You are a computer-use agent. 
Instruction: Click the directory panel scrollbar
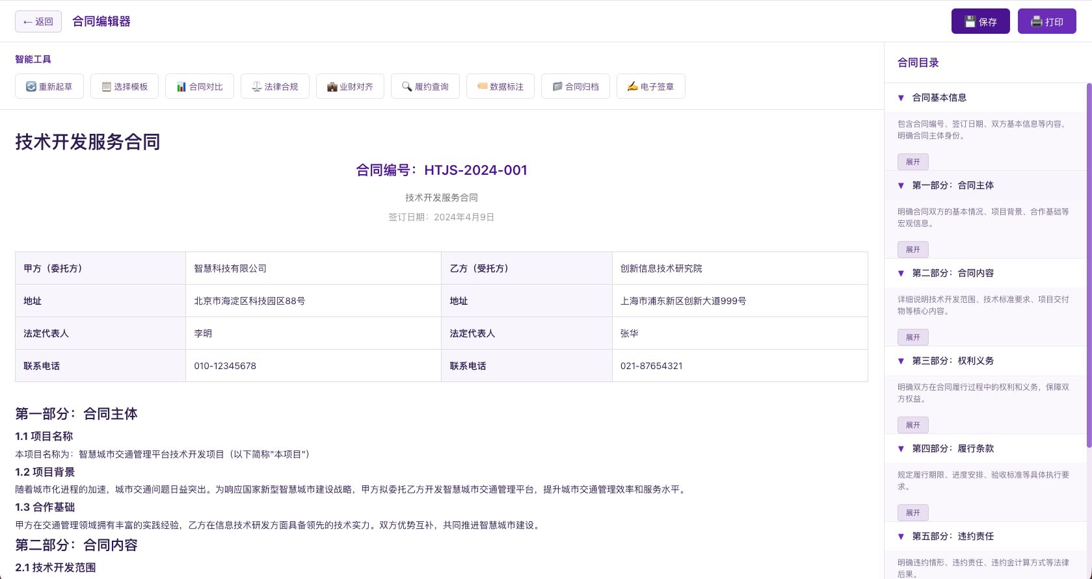pos(1089,260)
